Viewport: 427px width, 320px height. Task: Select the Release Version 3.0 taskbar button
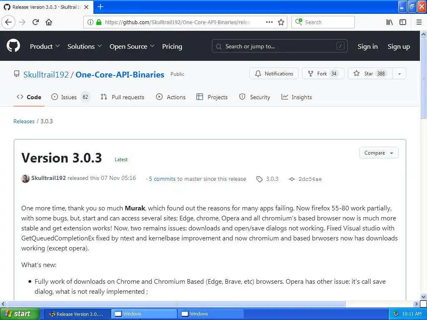tap(77, 314)
